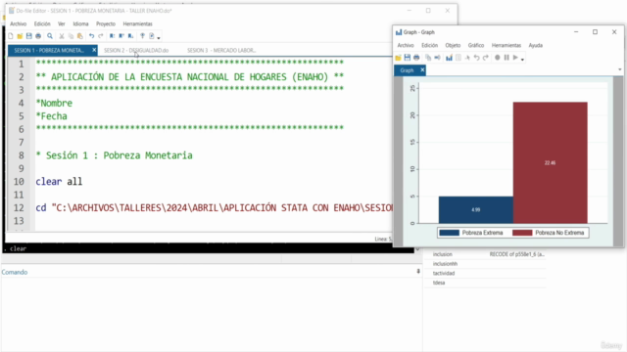The height and width of the screenshot is (352, 627).
Task: Rename the graph using toolbar icon
Action: click(x=437, y=58)
